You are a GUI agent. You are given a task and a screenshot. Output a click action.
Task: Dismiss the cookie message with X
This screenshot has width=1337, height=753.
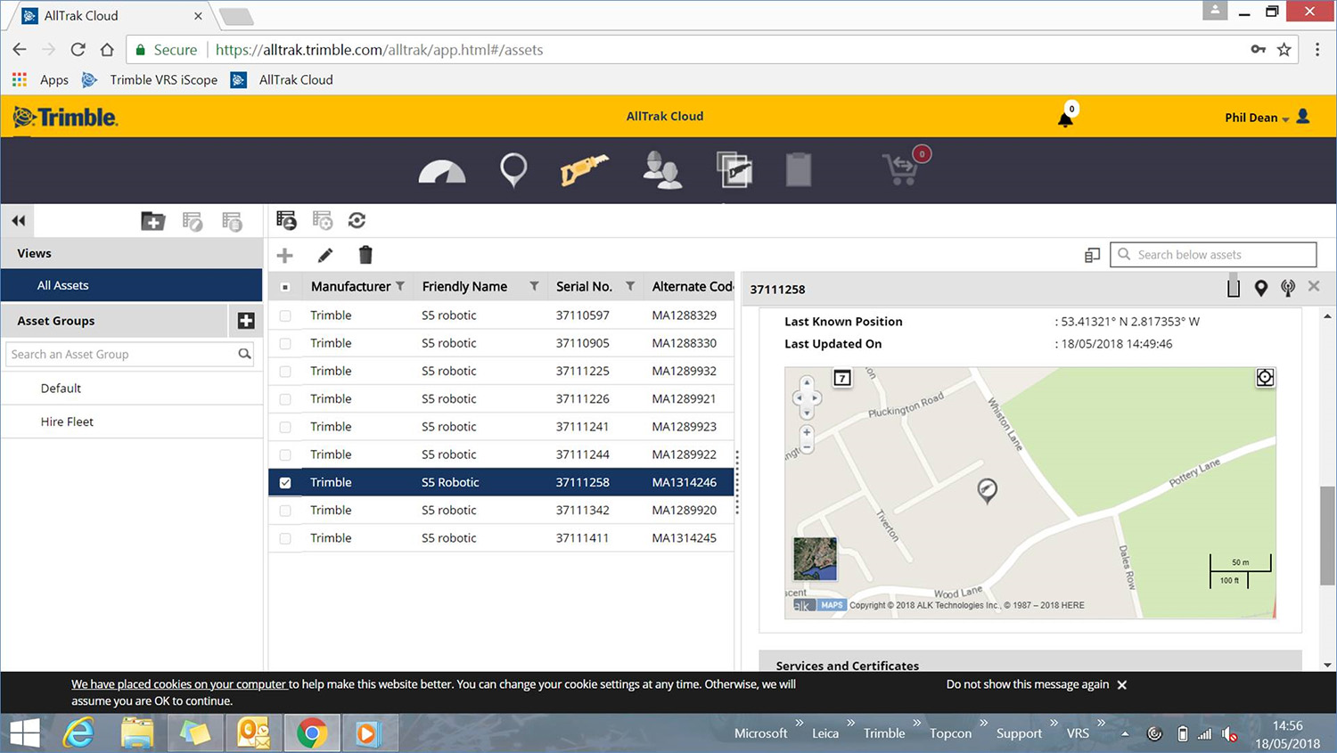(1122, 684)
